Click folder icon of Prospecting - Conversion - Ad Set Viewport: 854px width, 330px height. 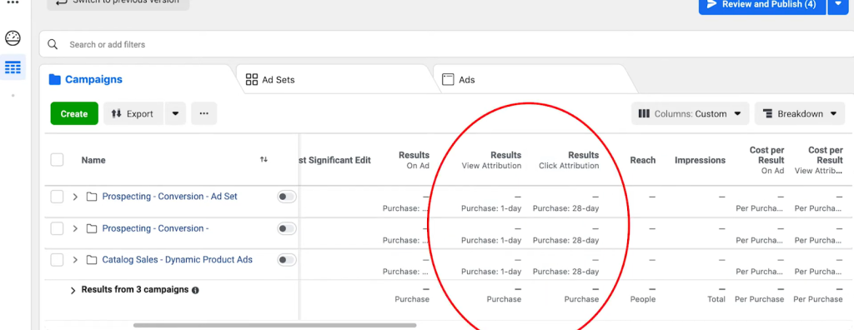click(92, 197)
